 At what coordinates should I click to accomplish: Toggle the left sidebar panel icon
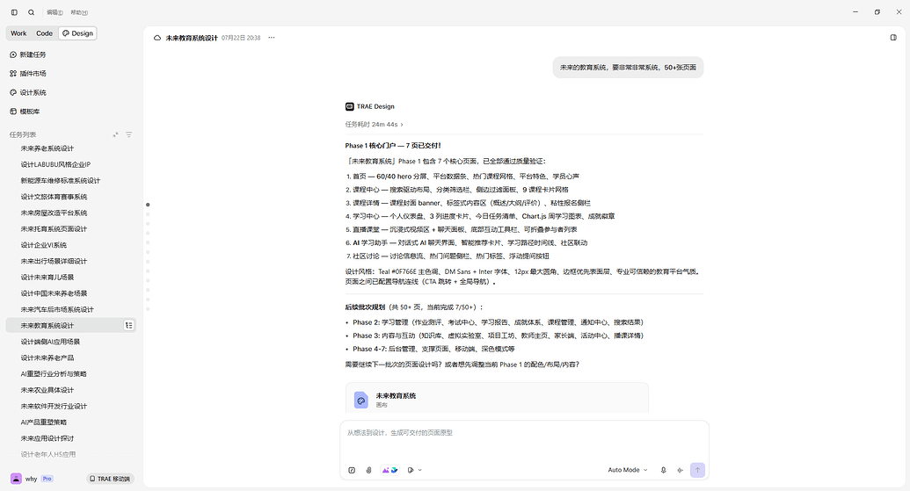tap(14, 12)
